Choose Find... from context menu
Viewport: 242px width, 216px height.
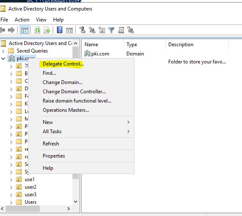(49, 73)
